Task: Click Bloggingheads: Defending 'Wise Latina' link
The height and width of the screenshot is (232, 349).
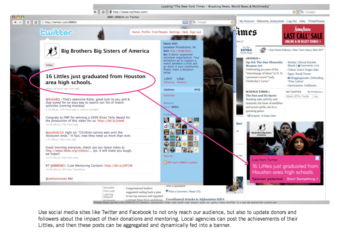Action: [307, 80]
